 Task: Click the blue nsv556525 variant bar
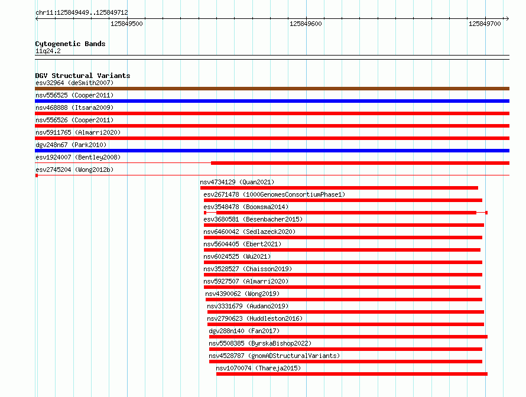pyautogui.click(x=272, y=101)
